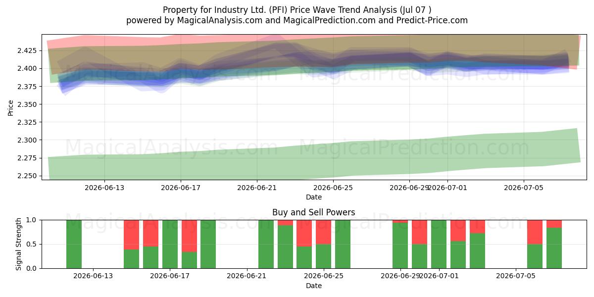This screenshot has height=297, width=594.
Task: Select the full green bar above 2026-06-17
Action: click(170, 244)
